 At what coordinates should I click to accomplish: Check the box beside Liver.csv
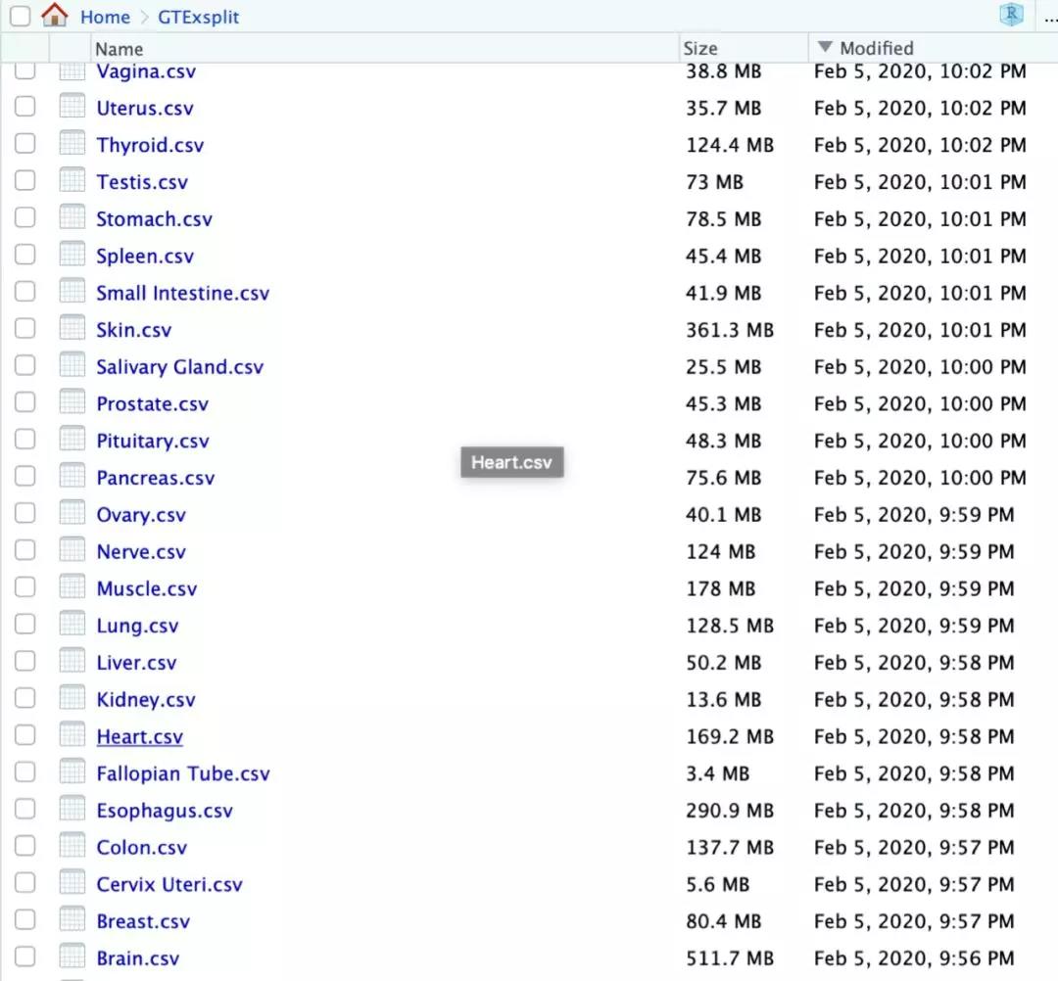[24, 661]
